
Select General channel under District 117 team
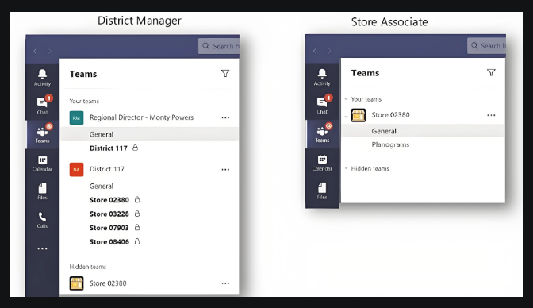click(102, 187)
